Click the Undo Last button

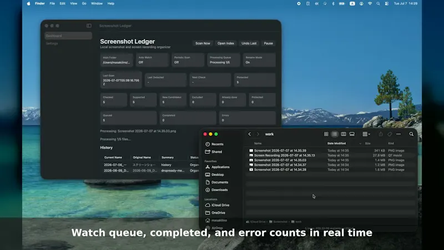(x=249, y=43)
